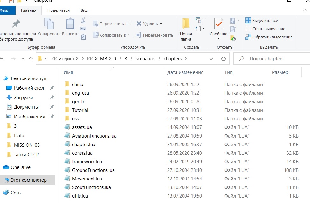Click scenarios in breadcrumb path

click(x=145, y=59)
